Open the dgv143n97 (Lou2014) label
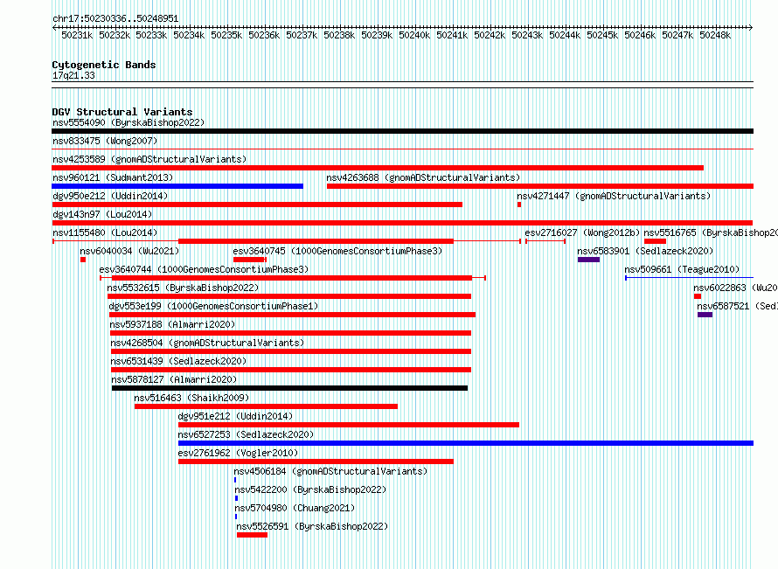 (102, 214)
